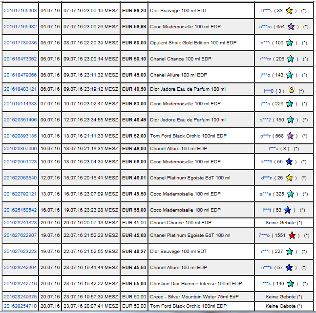Click the purple star beside bidder c***m
The height and width of the screenshot is (313, 316).
tap(291, 26)
